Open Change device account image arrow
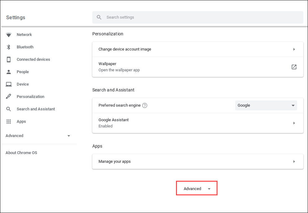The width and height of the screenshot is (308, 213). point(294,49)
